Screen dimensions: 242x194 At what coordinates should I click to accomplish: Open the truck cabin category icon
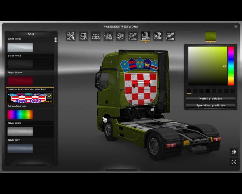[83, 36]
